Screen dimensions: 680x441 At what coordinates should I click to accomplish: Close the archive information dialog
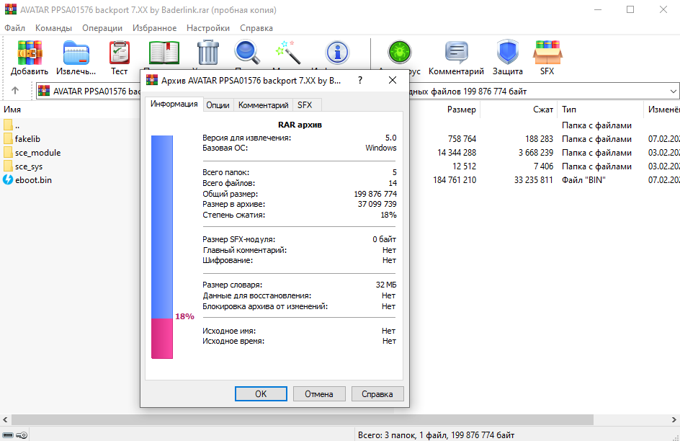coord(393,80)
